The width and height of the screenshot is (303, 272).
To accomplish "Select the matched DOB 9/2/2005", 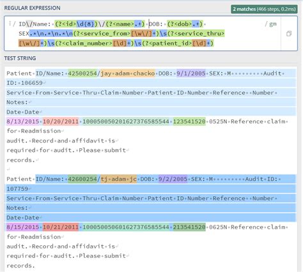I will [x=173, y=179].
